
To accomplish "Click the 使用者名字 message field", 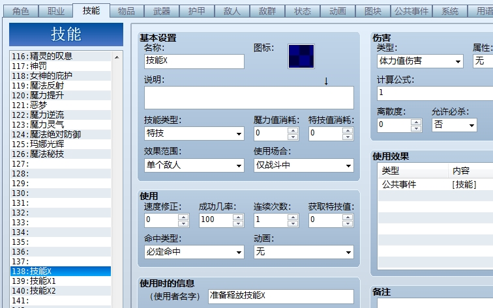I will click(281, 296).
